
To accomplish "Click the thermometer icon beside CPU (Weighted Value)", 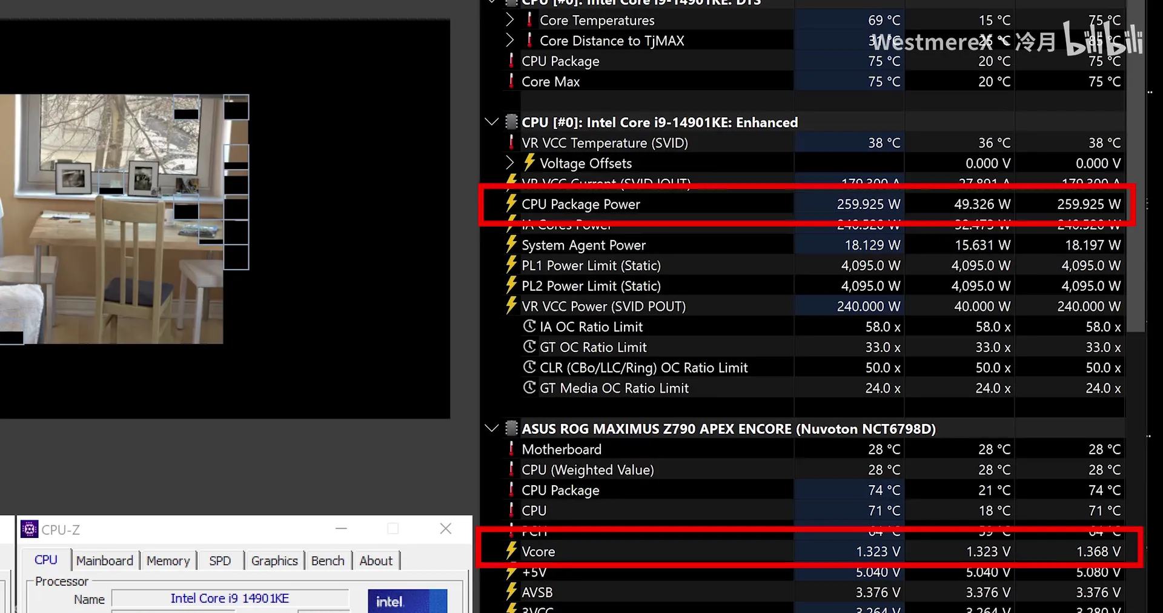I will tap(512, 469).
